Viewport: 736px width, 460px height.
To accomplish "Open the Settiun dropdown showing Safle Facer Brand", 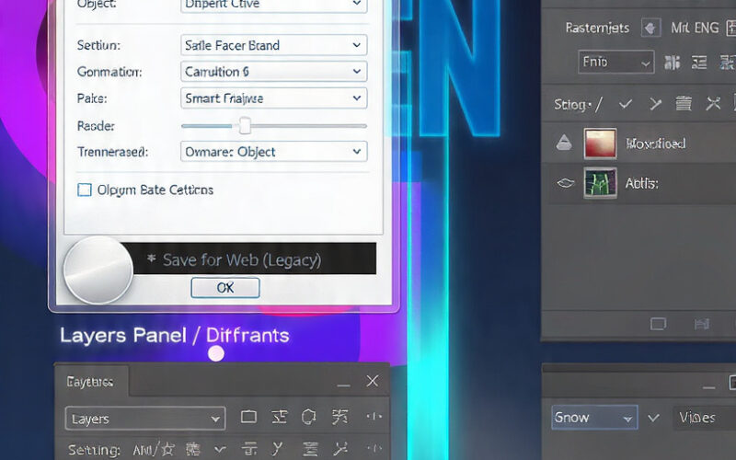I will click(x=273, y=45).
